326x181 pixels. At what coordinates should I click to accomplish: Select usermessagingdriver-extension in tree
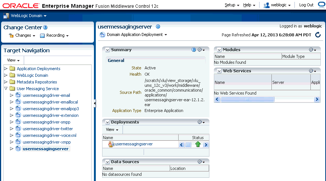tap(50, 115)
